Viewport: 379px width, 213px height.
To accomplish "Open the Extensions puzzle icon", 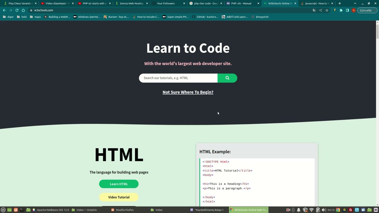I will pos(341,10).
